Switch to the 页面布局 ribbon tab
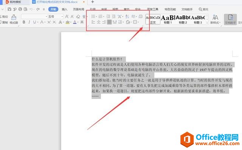The image size is (242, 150). click(79, 9)
